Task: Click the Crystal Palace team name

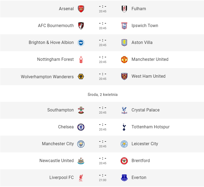Action: pos(145,110)
